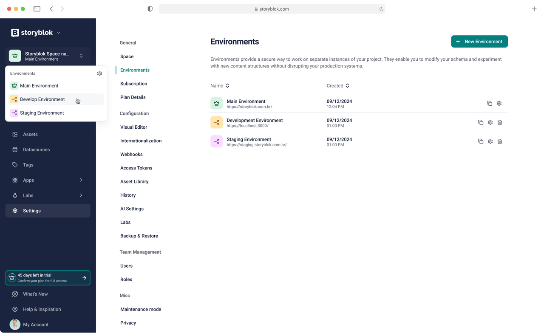Open a new browser tab

click(x=534, y=9)
